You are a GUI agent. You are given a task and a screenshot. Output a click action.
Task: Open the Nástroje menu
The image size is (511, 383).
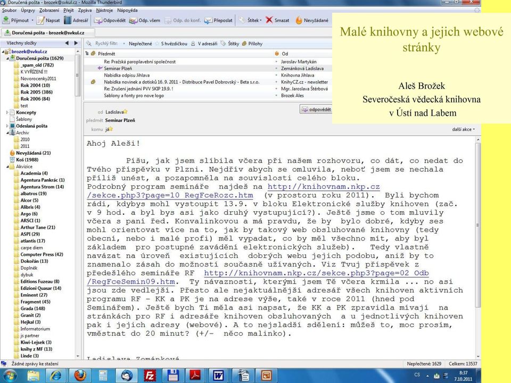(104, 10)
